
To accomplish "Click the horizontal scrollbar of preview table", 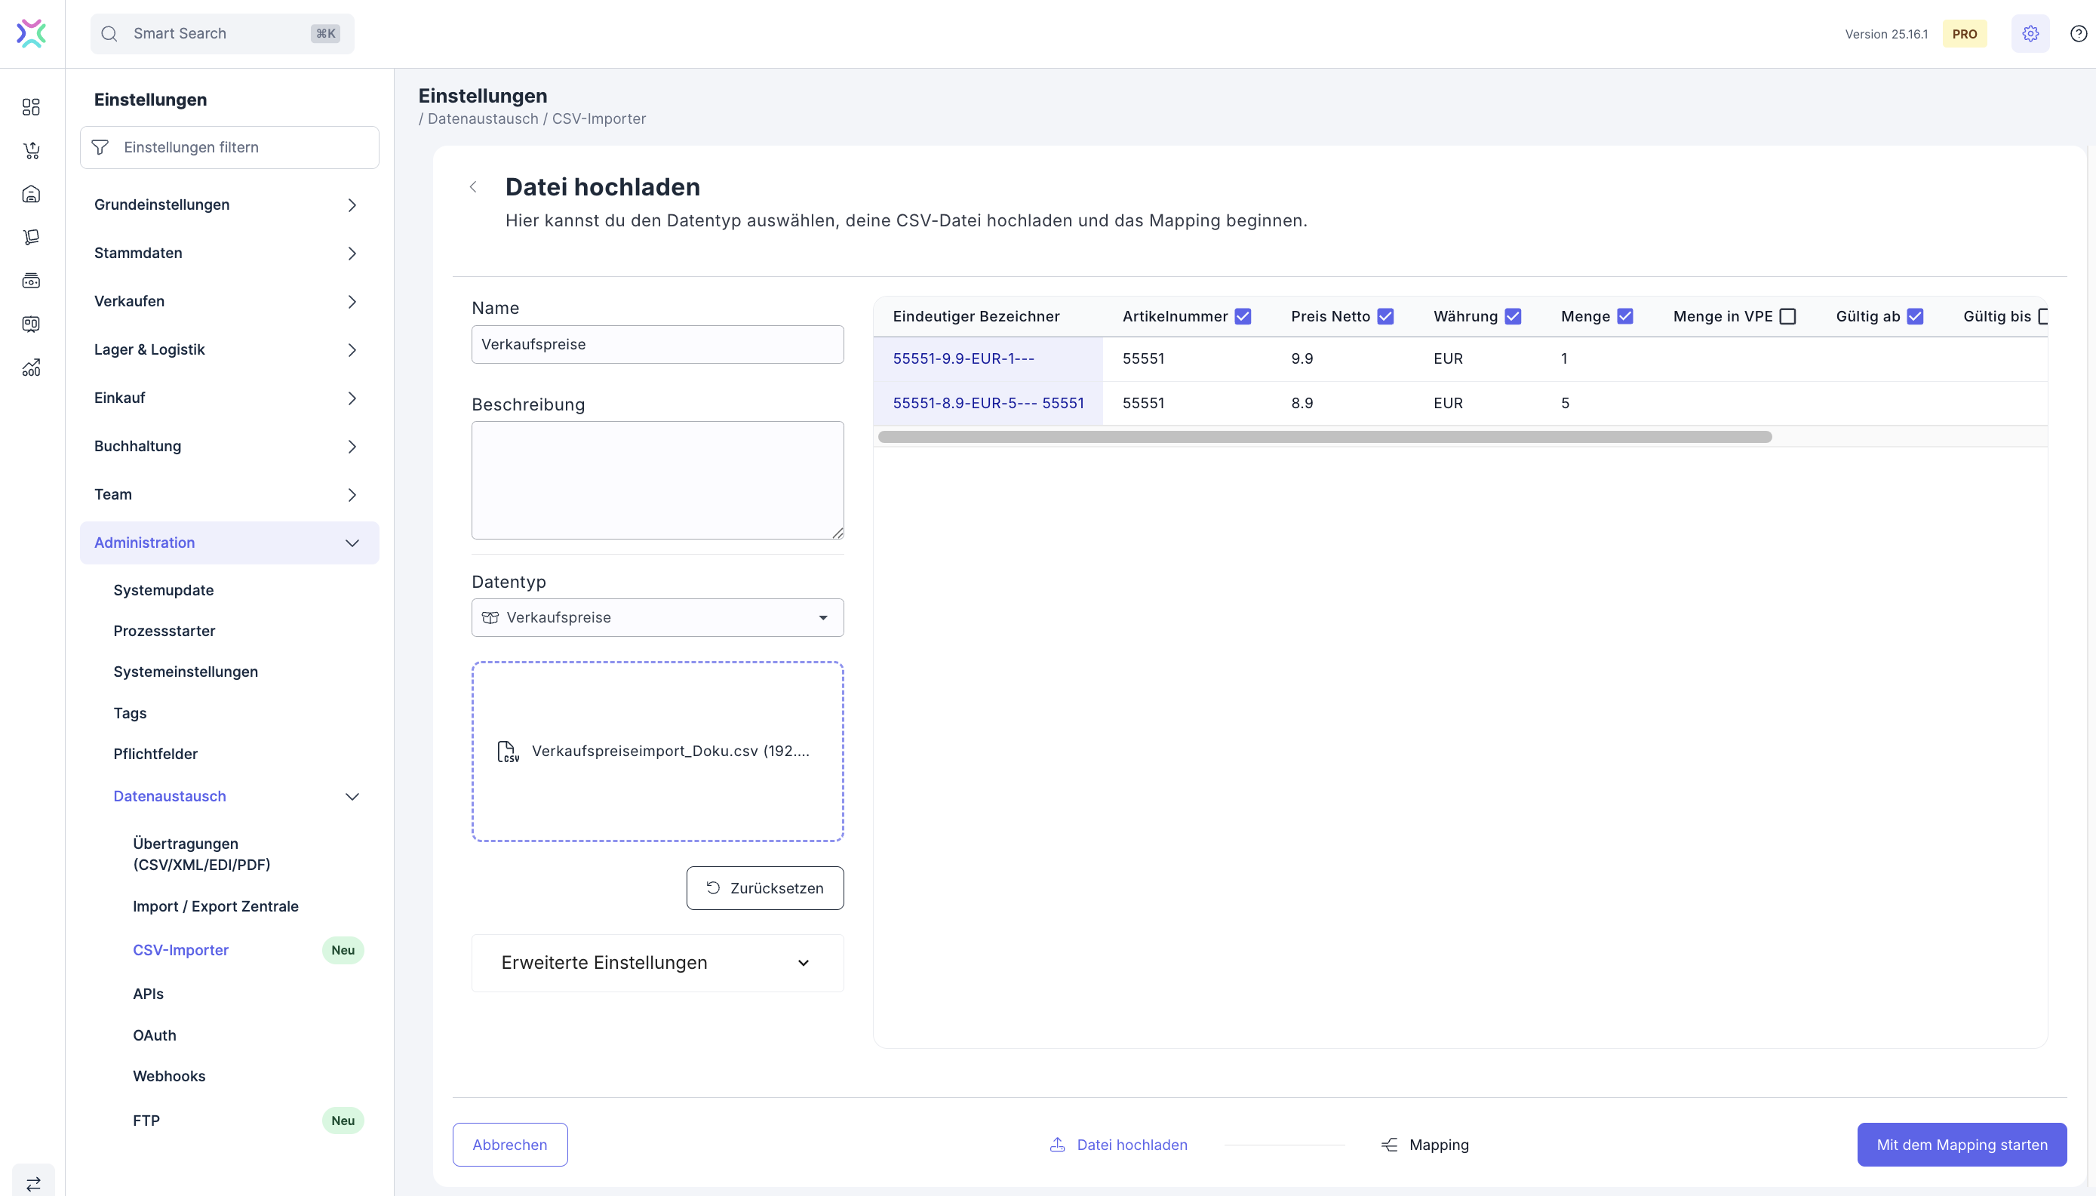I will click(1324, 437).
